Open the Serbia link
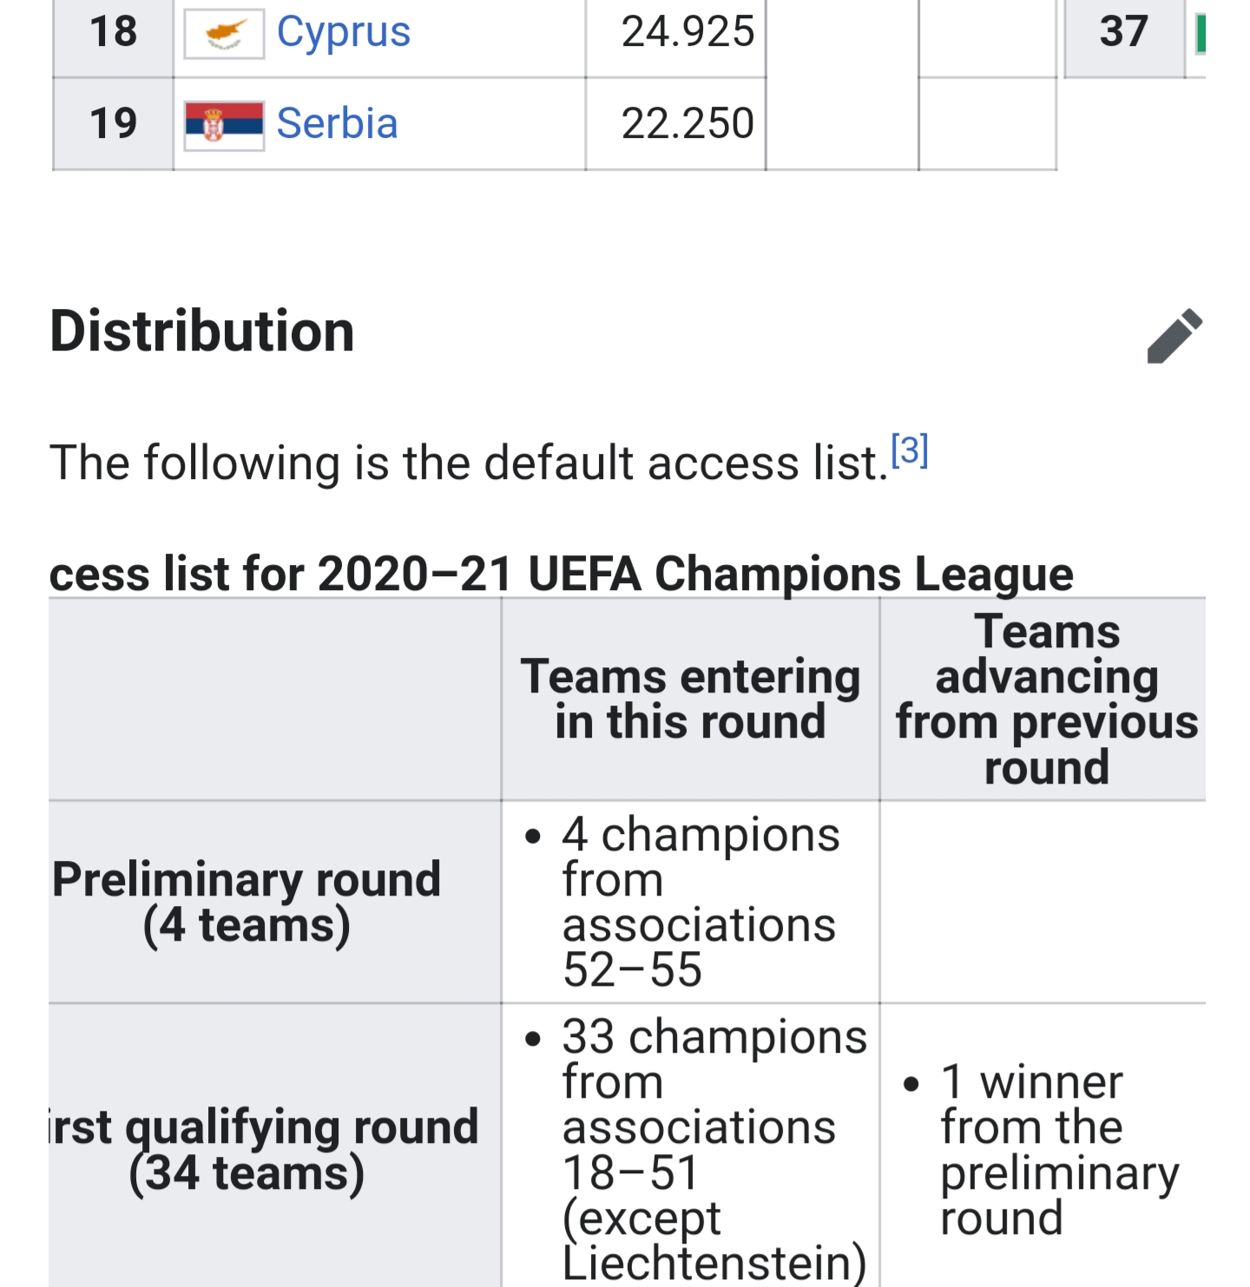This screenshot has width=1250, height=1287. [x=337, y=123]
